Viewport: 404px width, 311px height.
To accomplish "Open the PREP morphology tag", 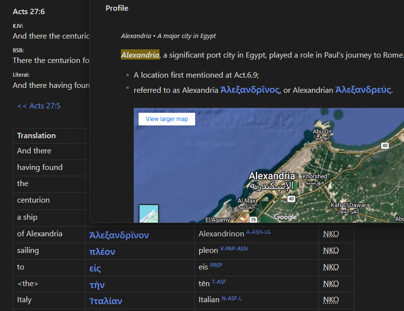I will (216, 265).
